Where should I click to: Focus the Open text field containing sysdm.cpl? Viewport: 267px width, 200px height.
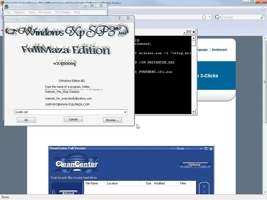(69, 112)
